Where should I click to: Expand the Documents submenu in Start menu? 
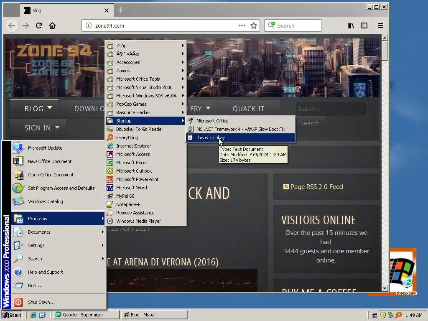click(58, 232)
